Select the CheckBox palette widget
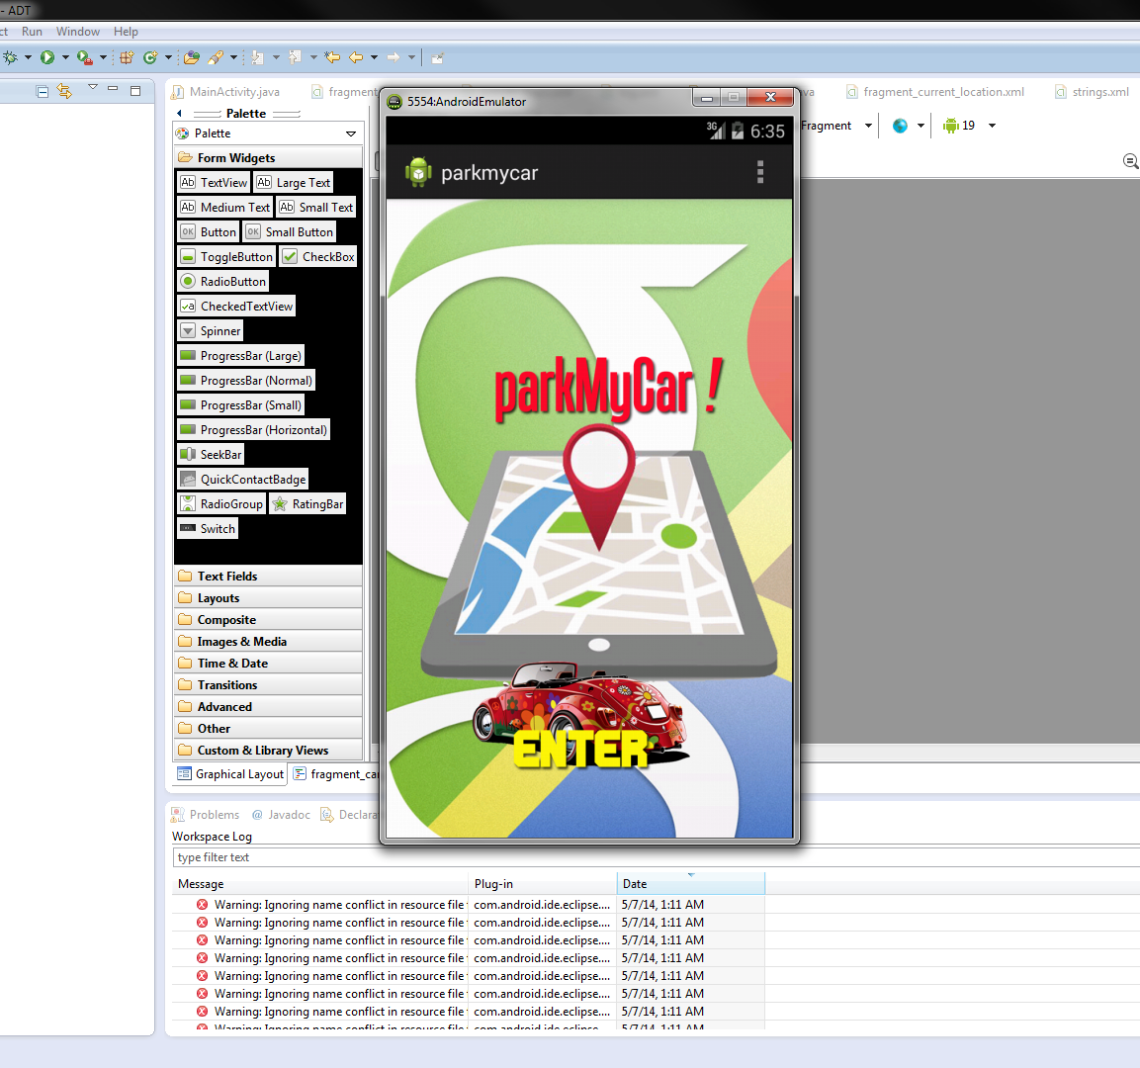The width and height of the screenshot is (1140, 1068). click(318, 257)
